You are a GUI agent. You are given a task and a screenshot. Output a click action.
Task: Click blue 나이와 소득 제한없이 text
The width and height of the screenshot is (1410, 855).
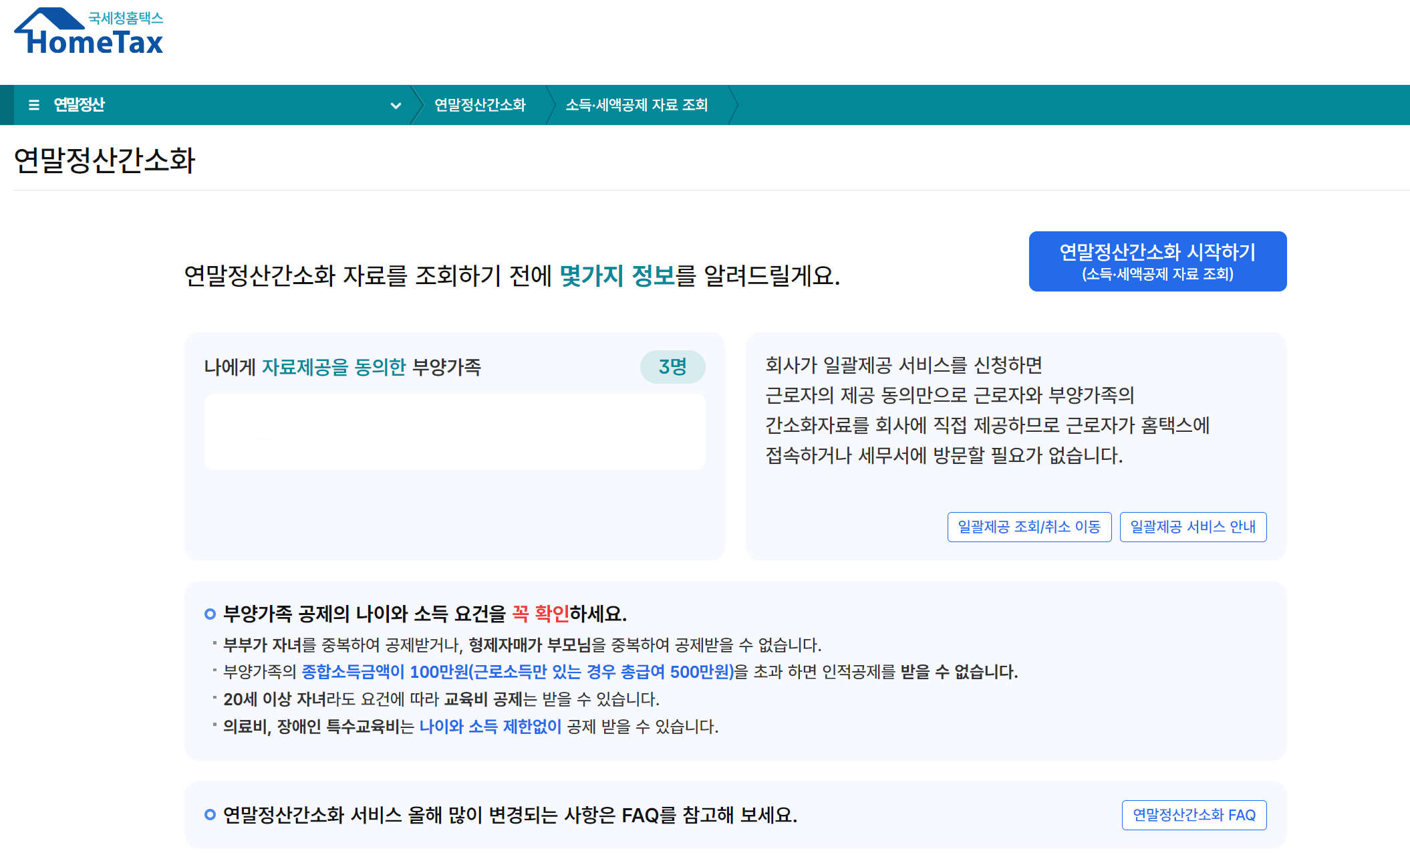point(490,727)
